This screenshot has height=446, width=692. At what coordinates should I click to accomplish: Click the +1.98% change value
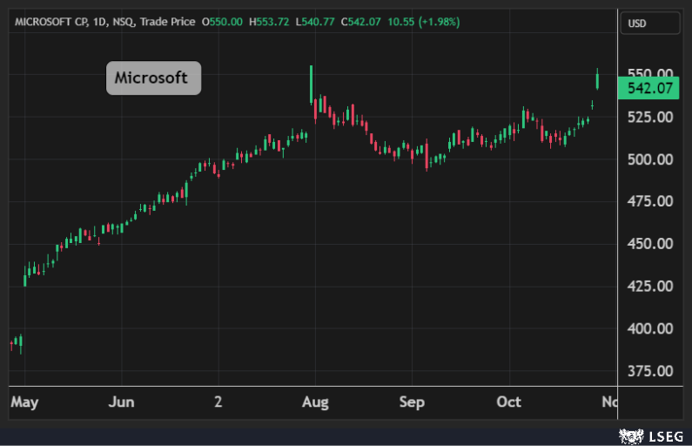pyautogui.click(x=441, y=21)
